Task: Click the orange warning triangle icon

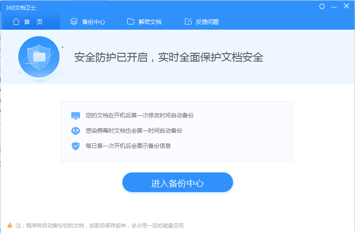Action: pyautogui.click(x=10, y=225)
